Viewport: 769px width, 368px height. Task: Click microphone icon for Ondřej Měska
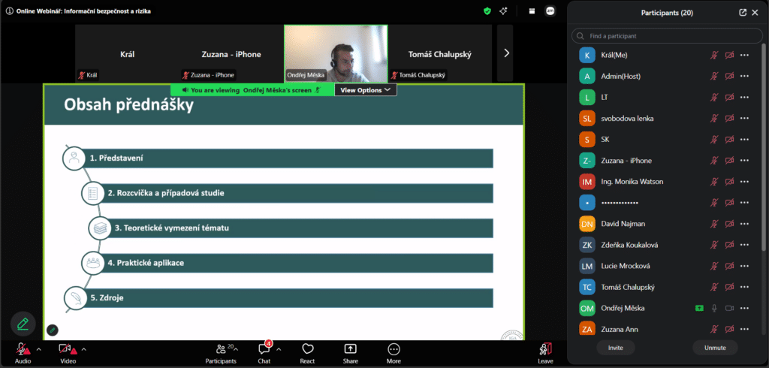tap(715, 308)
